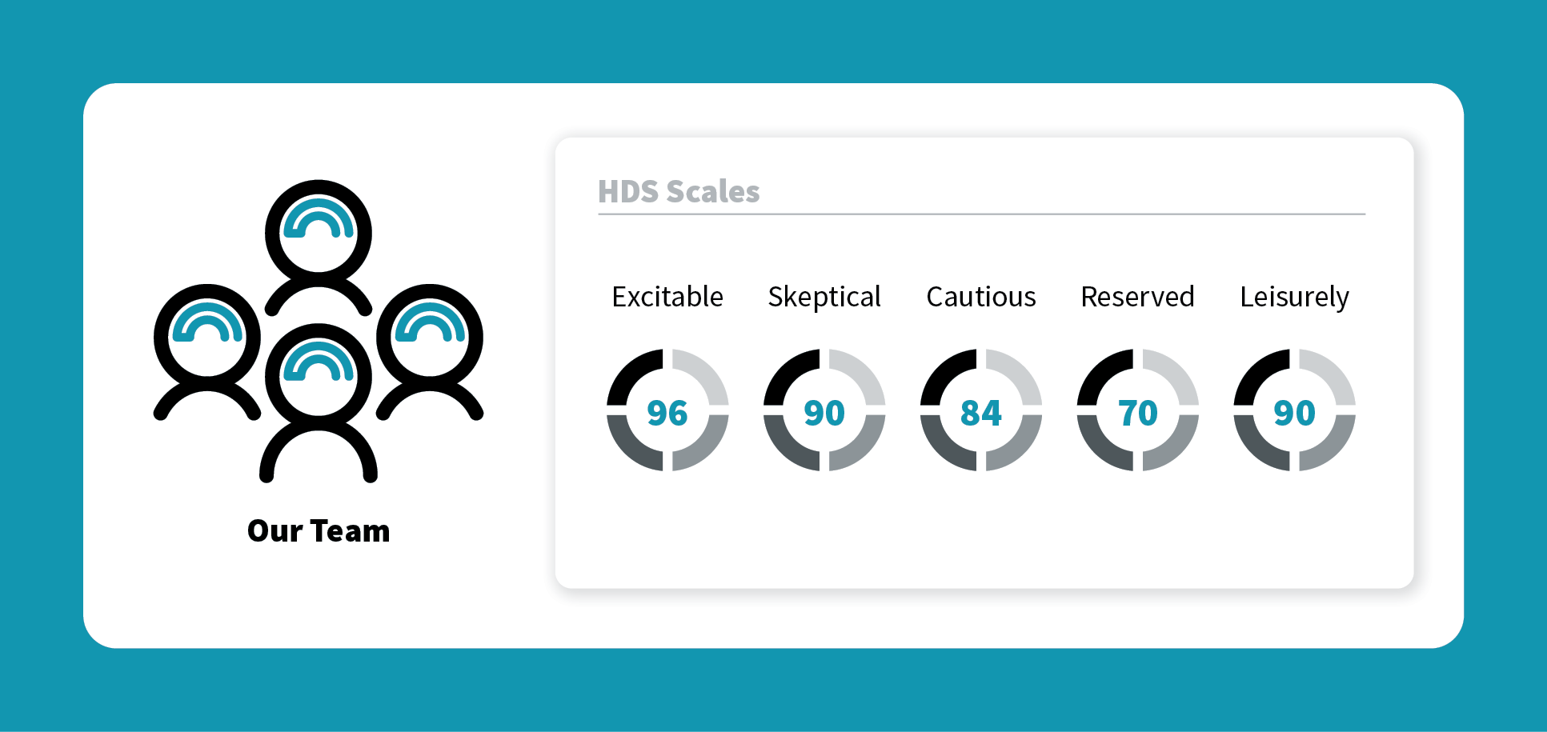Select the Cautious gauge showing 84
This screenshot has height=732, width=1547.
point(981,410)
